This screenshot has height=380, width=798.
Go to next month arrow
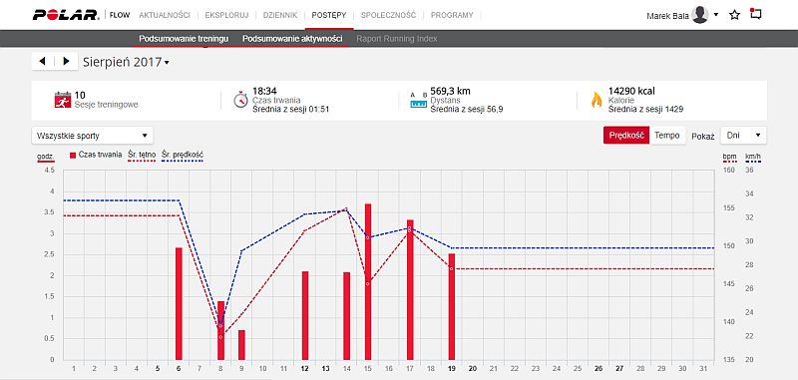click(66, 61)
